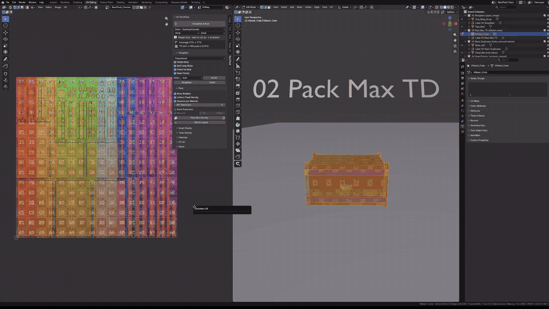Click the UV editor zoom magnifier icon
This screenshot has width=549, height=309.
(166, 18)
